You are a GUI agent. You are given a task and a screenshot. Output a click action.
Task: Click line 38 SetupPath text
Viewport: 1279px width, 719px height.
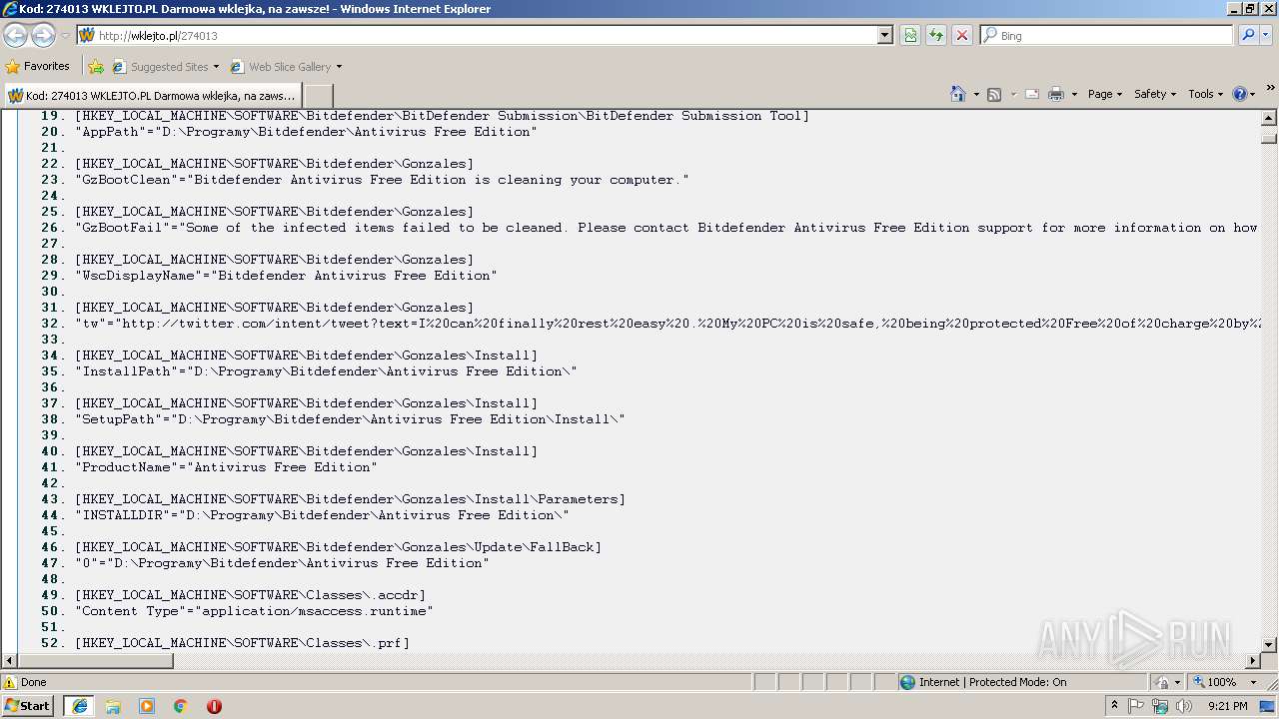tap(350, 419)
